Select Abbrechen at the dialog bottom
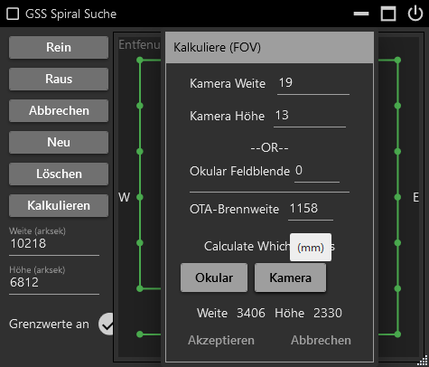Screen dimensions: 429x367 click(321, 340)
